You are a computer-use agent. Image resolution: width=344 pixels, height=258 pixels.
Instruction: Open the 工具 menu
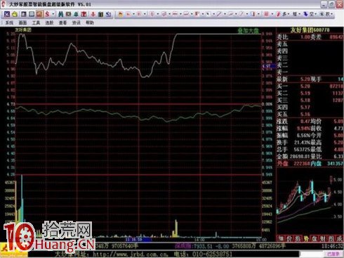point(36,22)
